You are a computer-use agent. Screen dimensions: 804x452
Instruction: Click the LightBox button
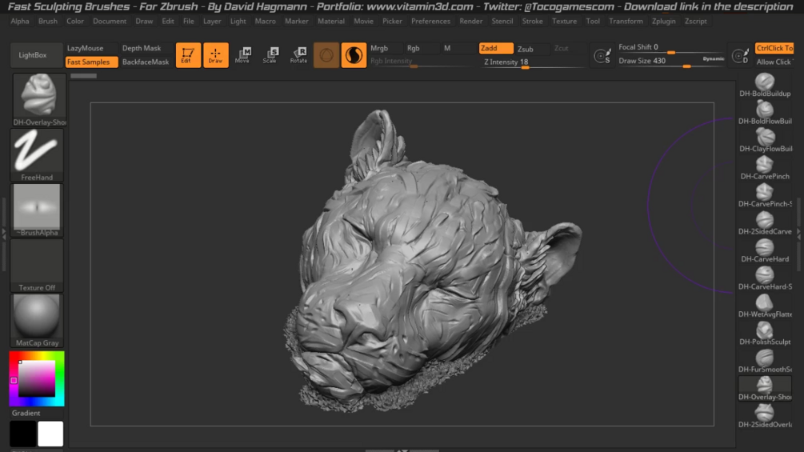pos(33,55)
